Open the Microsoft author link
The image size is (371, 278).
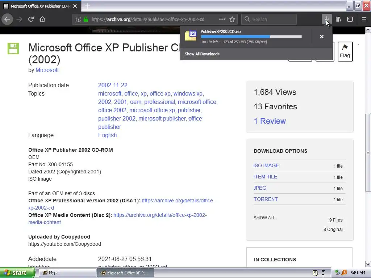pos(47,70)
